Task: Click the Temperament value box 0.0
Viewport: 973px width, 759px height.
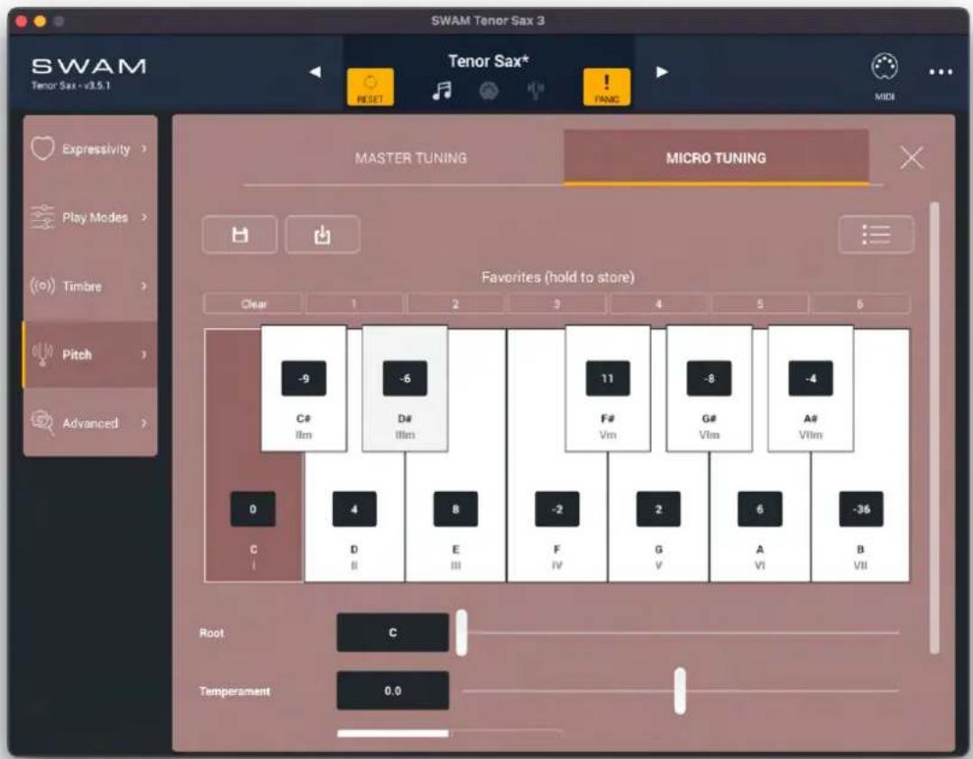Action: (392, 690)
